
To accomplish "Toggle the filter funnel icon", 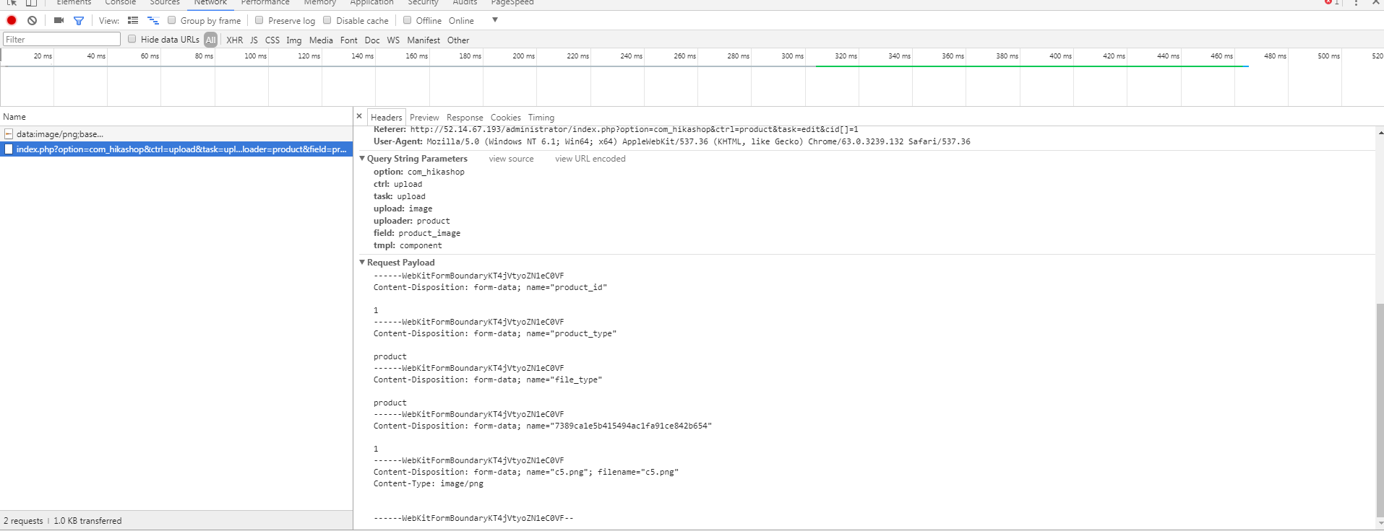I will click(79, 20).
